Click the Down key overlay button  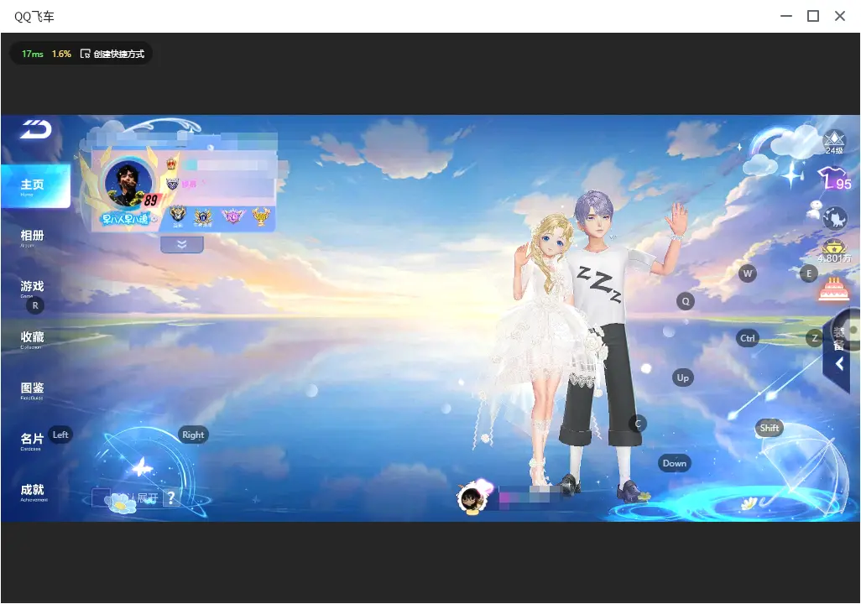point(675,463)
